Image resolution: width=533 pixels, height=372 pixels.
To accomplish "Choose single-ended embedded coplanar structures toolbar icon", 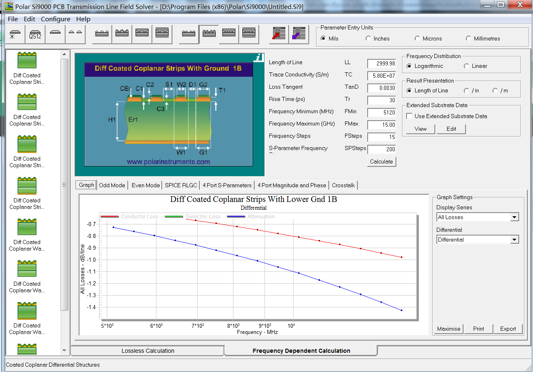I will pos(142,34).
